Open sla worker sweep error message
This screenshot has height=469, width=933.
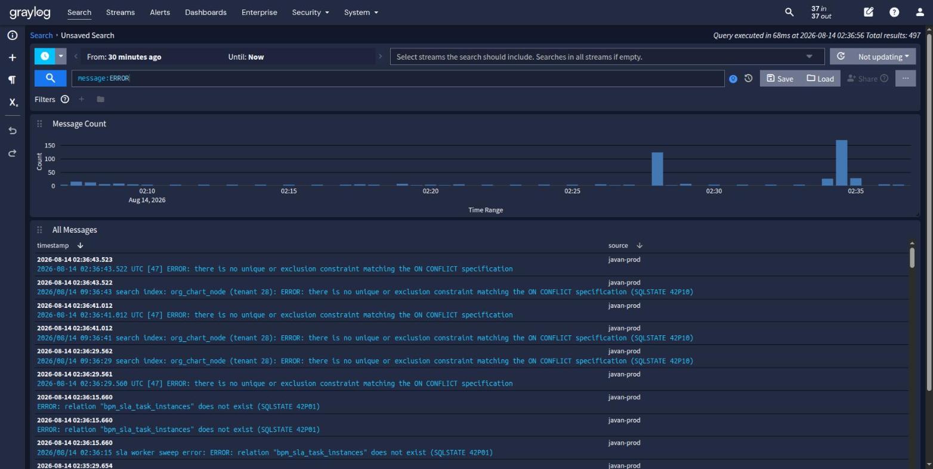coord(471,448)
